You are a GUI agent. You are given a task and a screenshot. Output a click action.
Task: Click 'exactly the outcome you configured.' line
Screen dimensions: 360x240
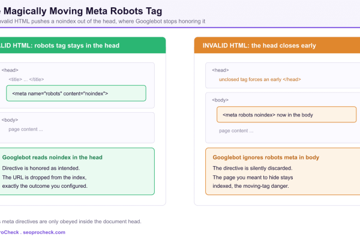[x=45, y=186]
